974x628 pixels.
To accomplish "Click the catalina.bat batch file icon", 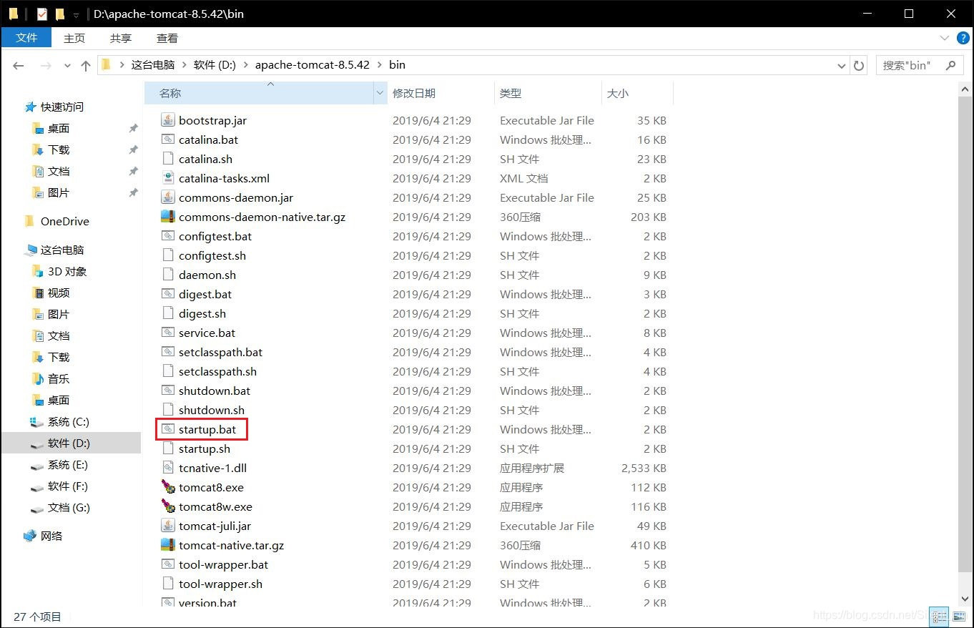I will tap(168, 139).
